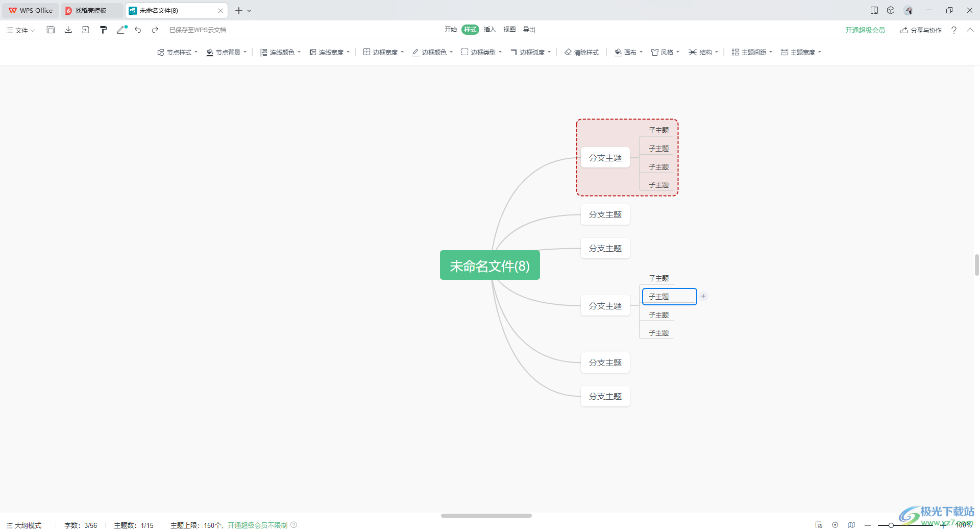
Task: Open the user avatar profile icon
Action: (x=908, y=10)
